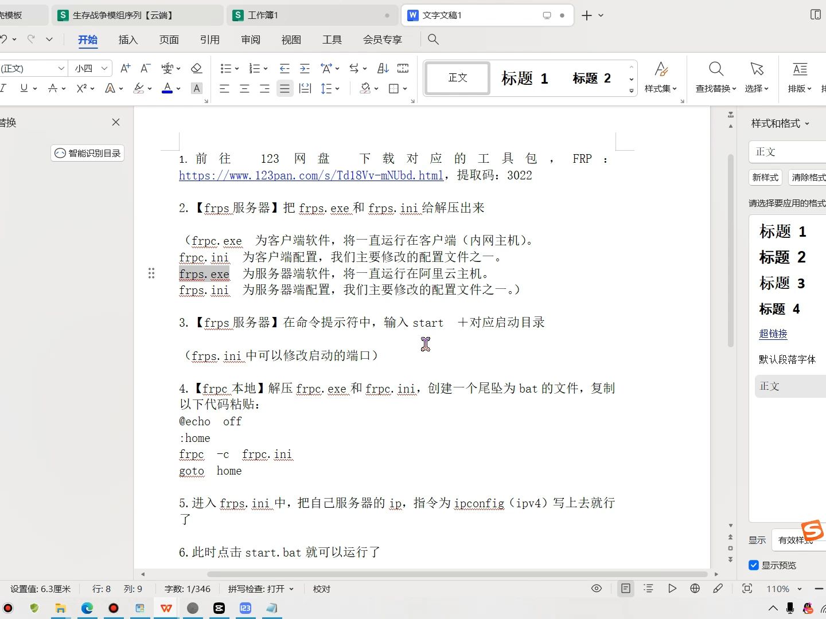826x619 pixels.
Task: Click the decrease font size icon
Action: 146,68
